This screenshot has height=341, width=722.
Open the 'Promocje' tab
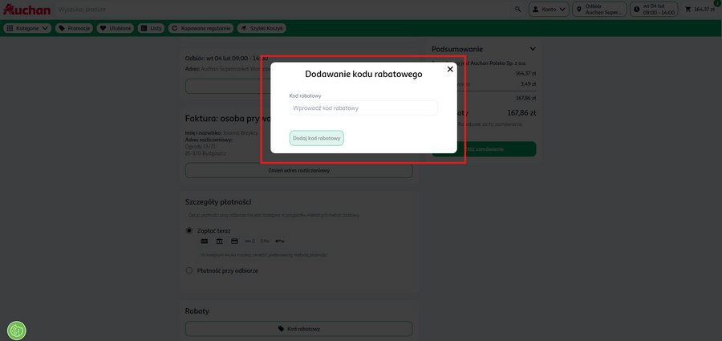coord(75,28)
